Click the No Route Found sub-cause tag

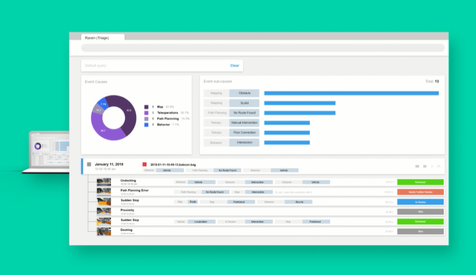point(244,113)
